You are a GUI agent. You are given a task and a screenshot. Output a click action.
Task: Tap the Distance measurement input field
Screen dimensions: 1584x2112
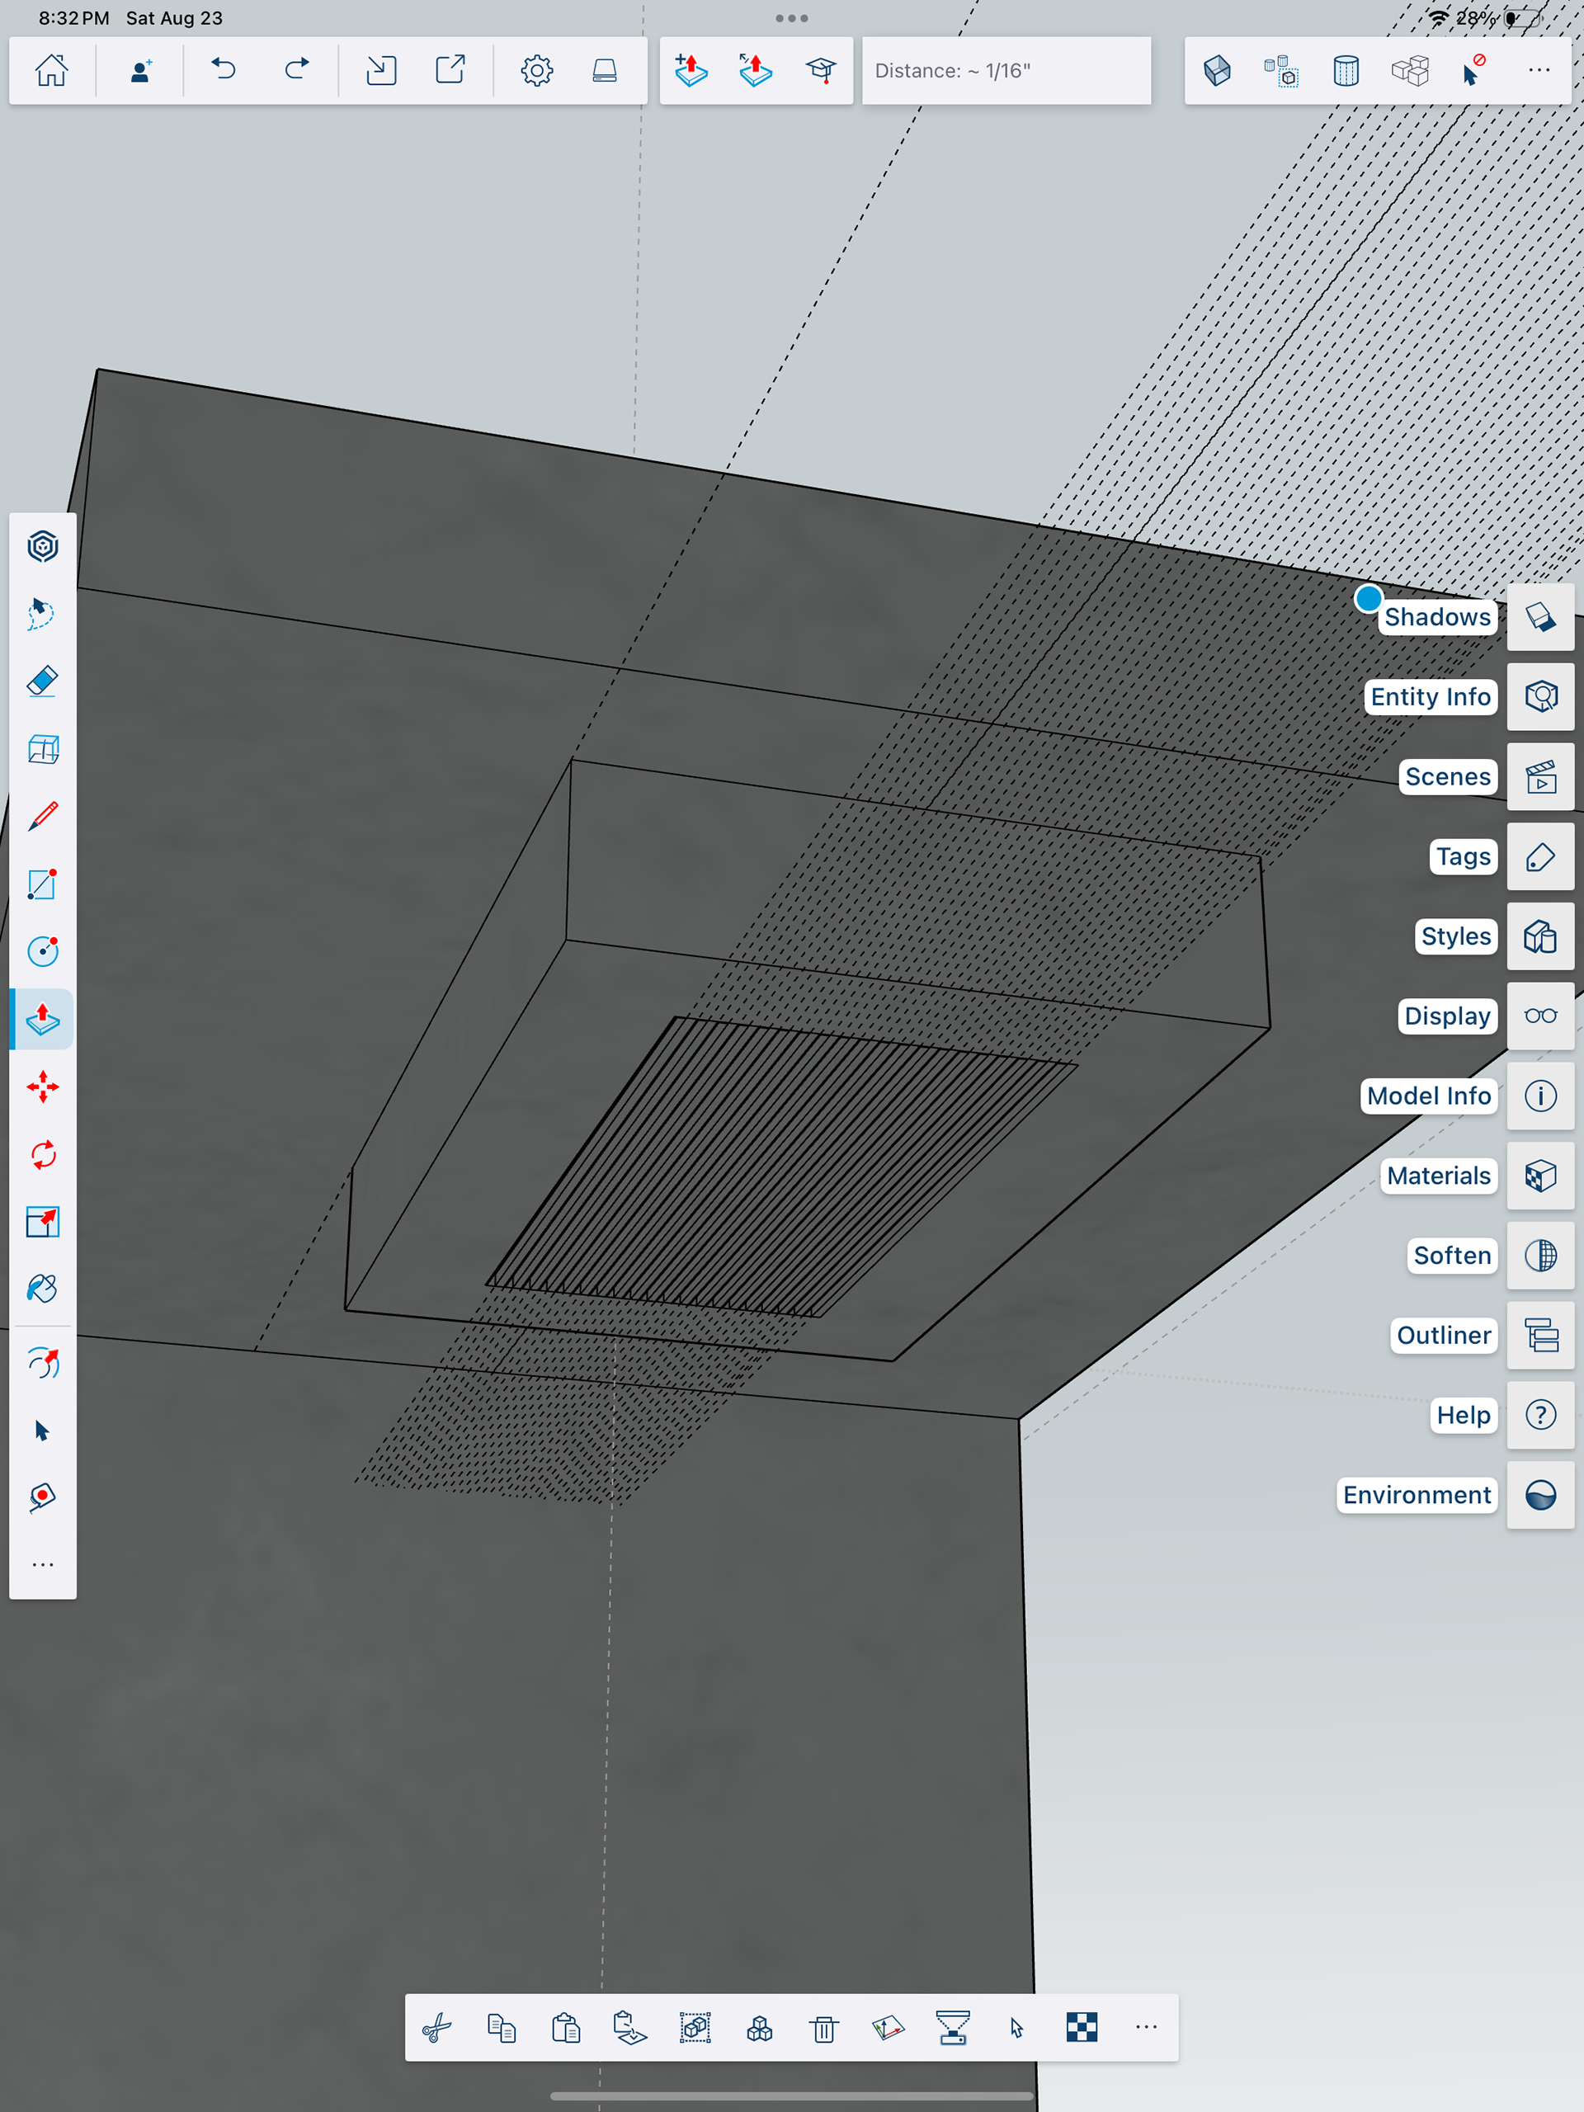(x=1006, y=71)
